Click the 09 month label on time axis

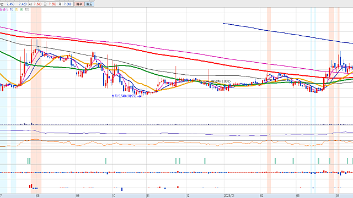[78, 196]
